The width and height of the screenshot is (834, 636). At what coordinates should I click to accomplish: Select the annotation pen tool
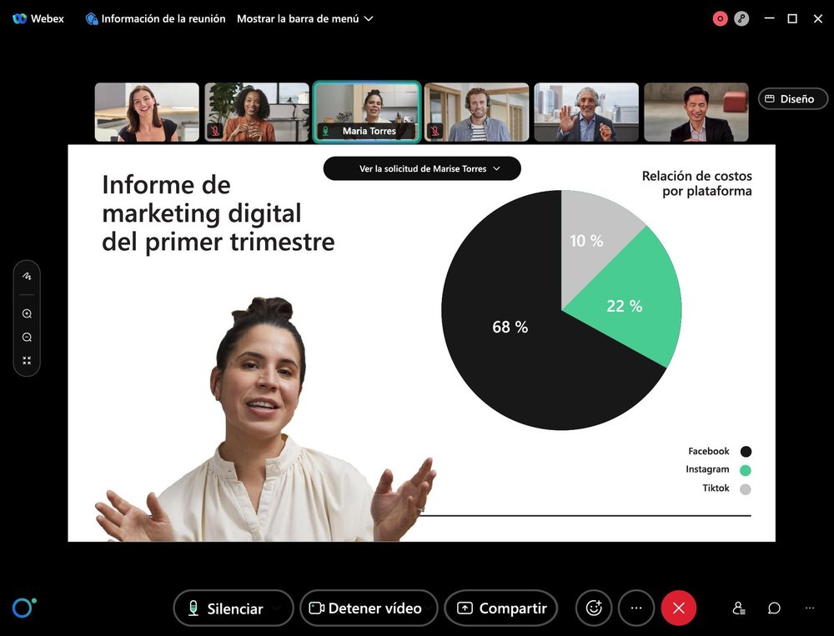(x=27, y=275)
